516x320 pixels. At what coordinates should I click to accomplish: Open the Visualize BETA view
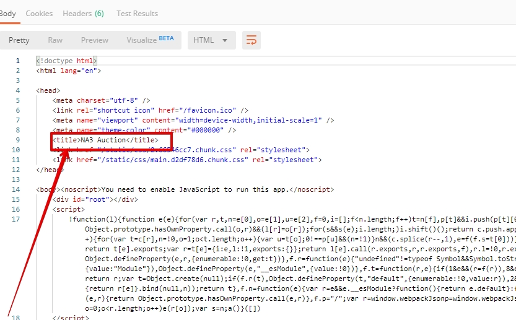coord(150,40)
